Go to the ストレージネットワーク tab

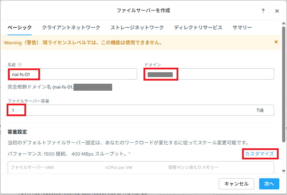(137, 28)
